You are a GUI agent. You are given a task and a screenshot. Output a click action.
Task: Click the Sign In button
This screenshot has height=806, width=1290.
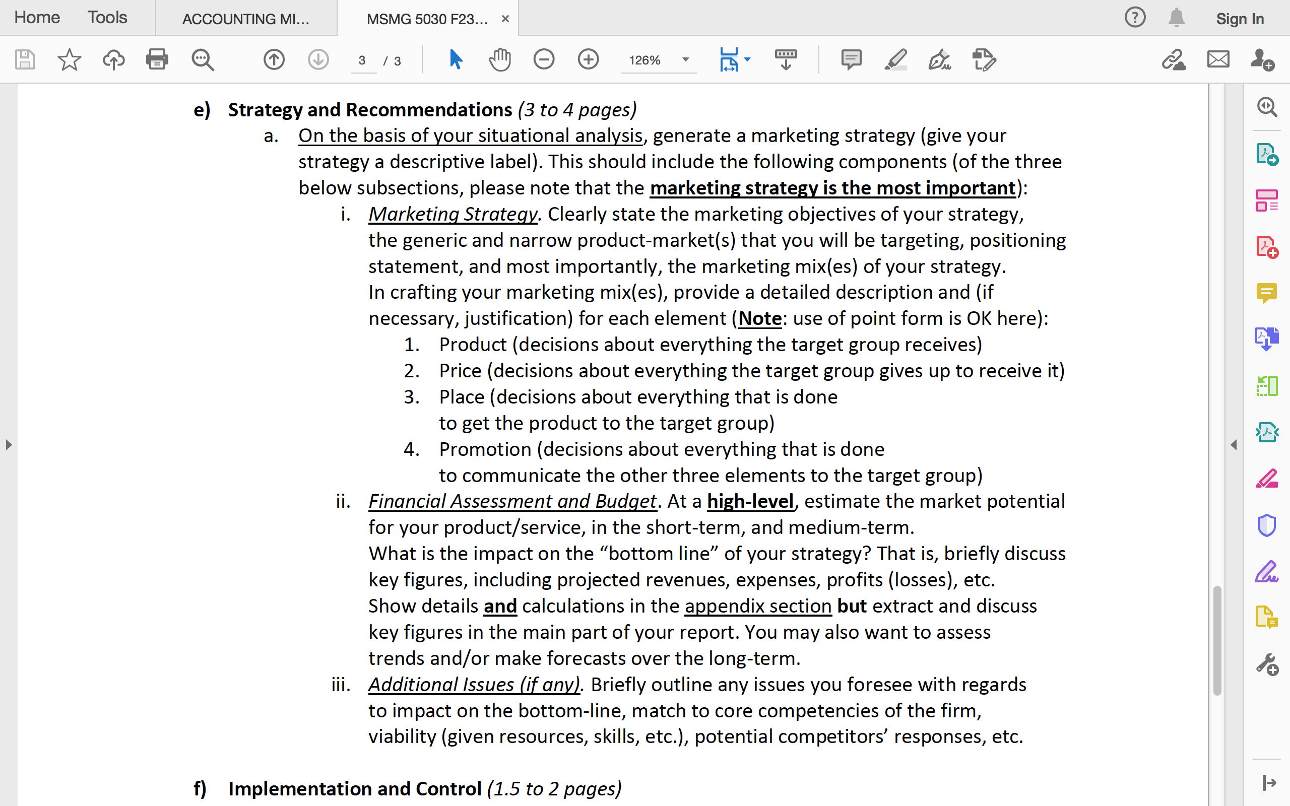(1240, 18)
